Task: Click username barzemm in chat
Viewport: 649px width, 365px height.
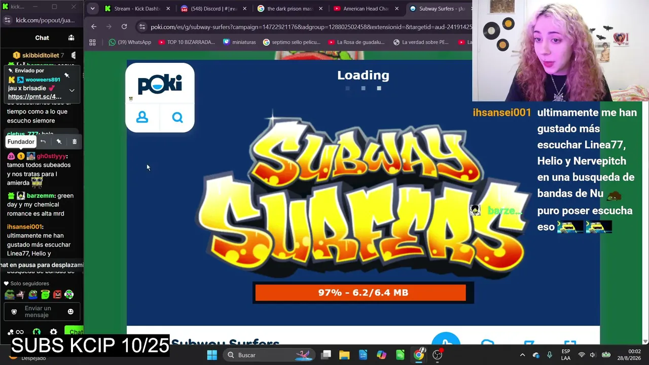Action: pos(41,196)
